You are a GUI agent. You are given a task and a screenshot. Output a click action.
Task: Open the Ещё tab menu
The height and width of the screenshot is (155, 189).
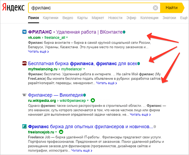[x=184, y=18]
